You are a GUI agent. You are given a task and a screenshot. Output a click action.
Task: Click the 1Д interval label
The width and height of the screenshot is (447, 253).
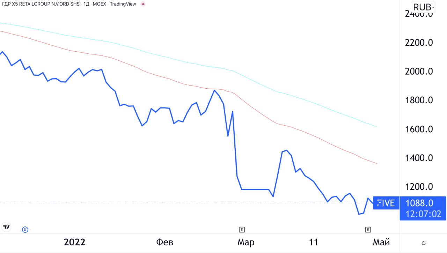86,4
